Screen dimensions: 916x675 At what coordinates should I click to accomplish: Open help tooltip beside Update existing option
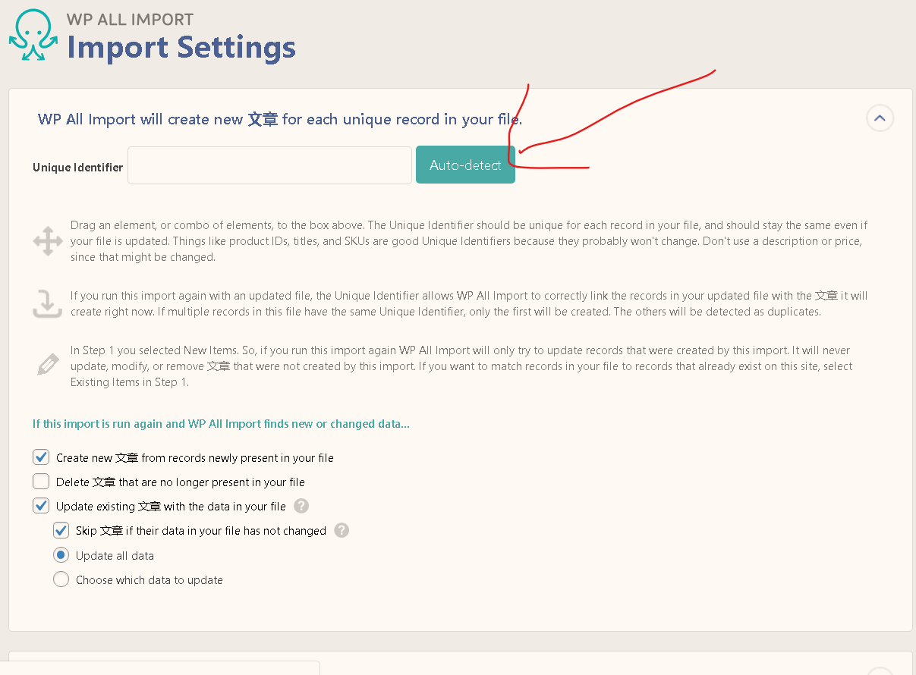(301, 506)
